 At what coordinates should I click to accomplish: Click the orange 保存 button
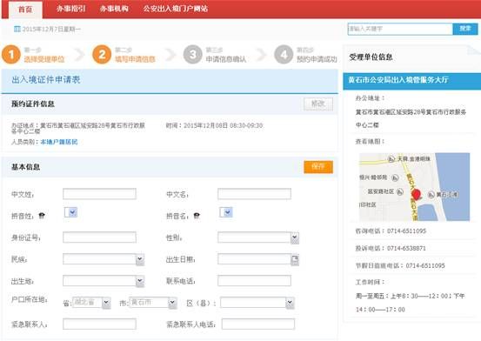pyautogui.click(x=318, y=167)
